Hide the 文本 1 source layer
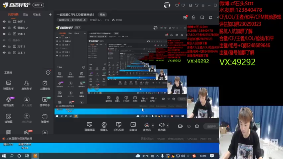Screen dimensions: 283x159 tap(4, 53)
